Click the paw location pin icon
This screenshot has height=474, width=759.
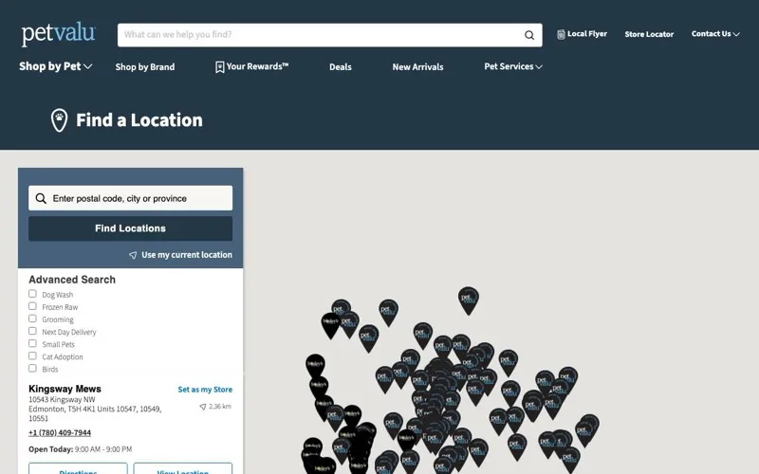[59, 120]
